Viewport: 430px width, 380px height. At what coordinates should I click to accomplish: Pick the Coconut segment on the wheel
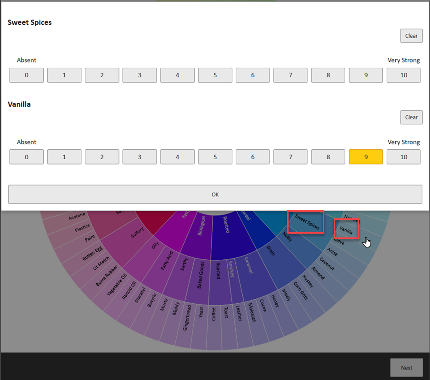click(x=327, y=264)
